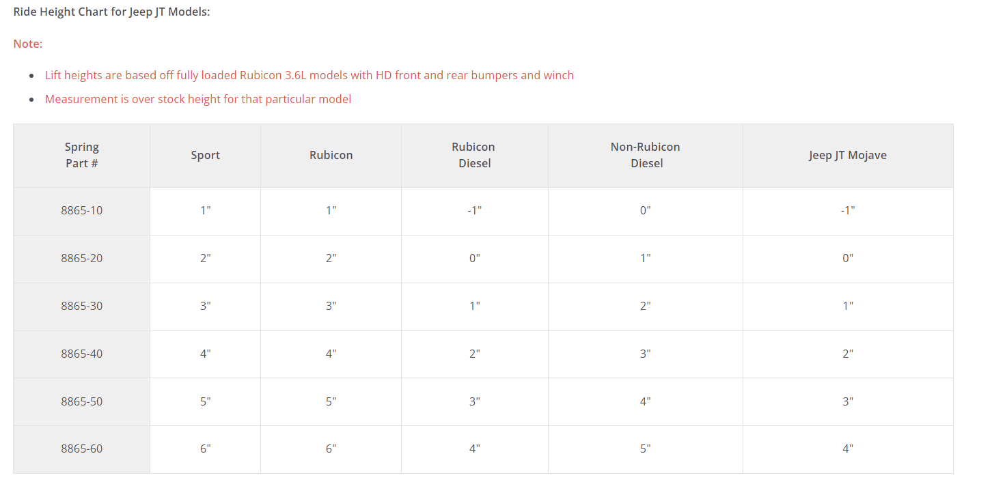The image size is (992, 497).
Task: Select spring part number "8865-30"
Action: click(x=82, y=307)
